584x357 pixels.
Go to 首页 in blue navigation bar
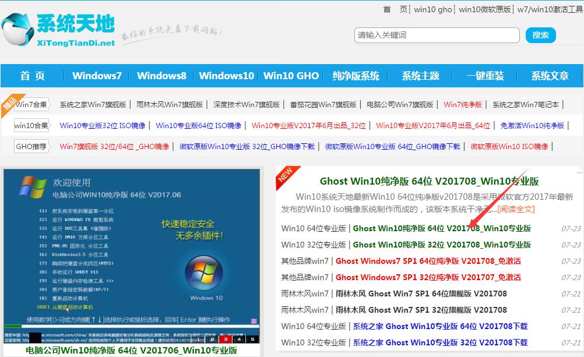[x=33, y=76]
